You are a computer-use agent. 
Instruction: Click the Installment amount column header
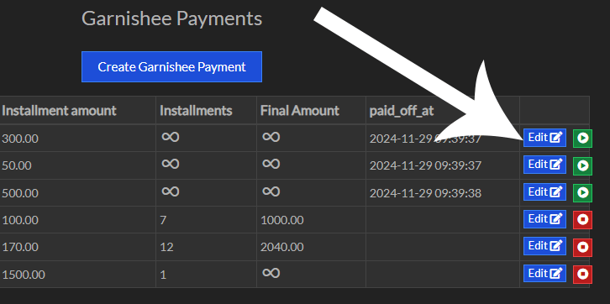[59, 111]
